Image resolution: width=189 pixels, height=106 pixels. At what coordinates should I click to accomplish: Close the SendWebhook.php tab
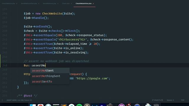(58, 4)
